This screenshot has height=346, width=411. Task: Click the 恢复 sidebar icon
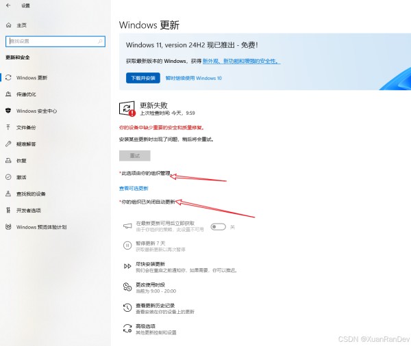(x=8, y=161)
